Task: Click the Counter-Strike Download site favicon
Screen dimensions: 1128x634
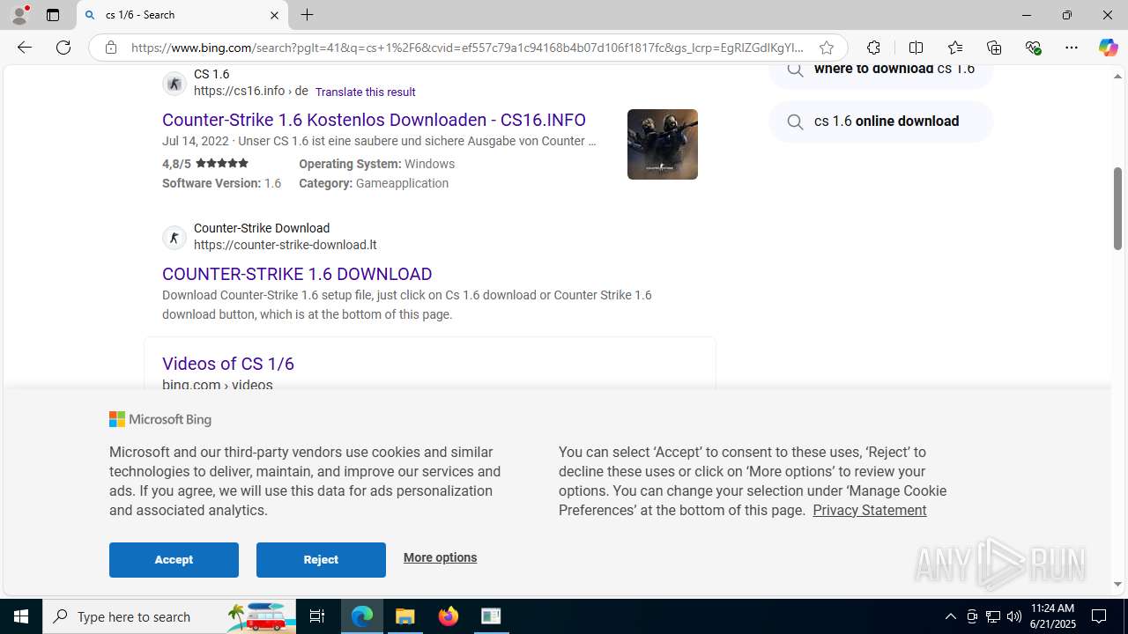Action: click(x=174, y=237)
